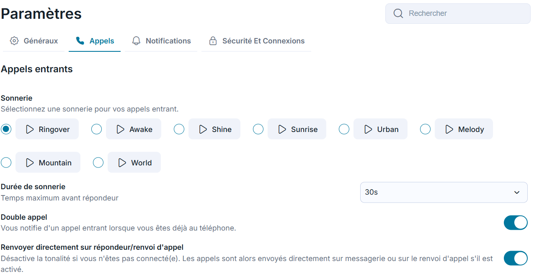This screenshot has width=534, height=279.
Task: Play the Ringover ringtone preview
Action: pyautogui.click(x=47, y=129)
